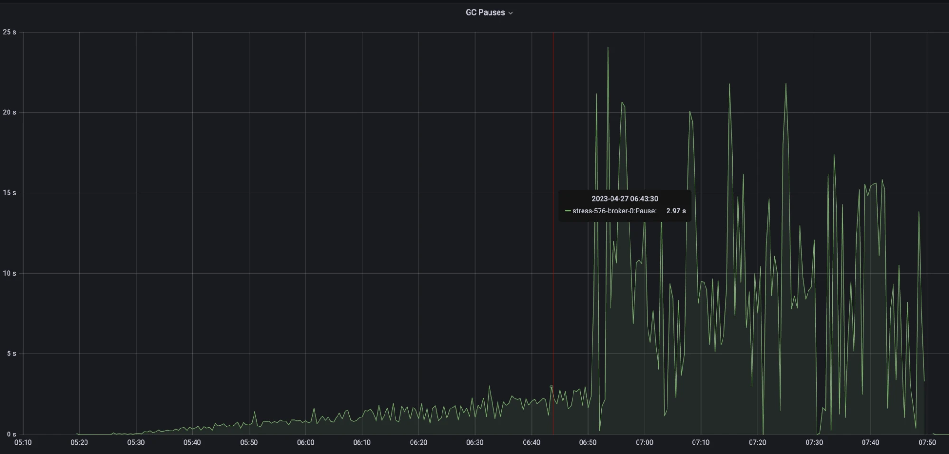Click the highlighted data point on the graph
Viewport: 949px width, 454px height.
552,387
